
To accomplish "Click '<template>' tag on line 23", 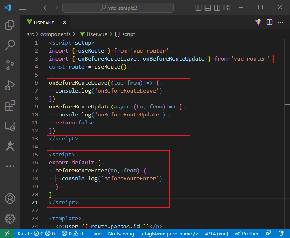I will pyautogui.click(x=65, y=219).
